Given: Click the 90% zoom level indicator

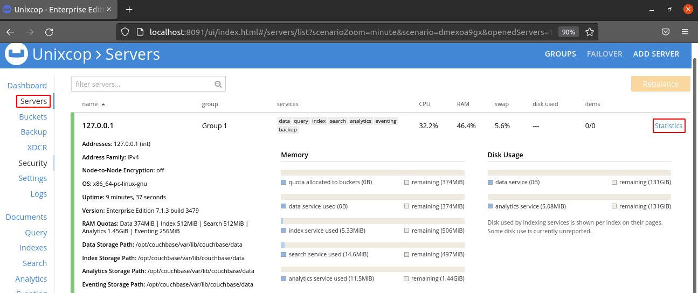Looking at the screenshot, I should [x=569, y=32].
